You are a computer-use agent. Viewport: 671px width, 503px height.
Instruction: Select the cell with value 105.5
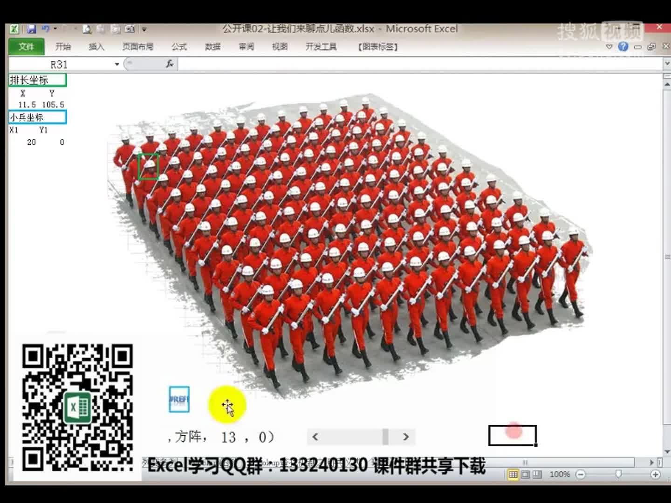(x=52, y=105)
